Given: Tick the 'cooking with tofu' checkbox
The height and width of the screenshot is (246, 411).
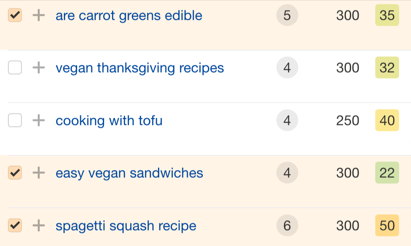Looking at the screenshot, I should (x=15, y=120).
